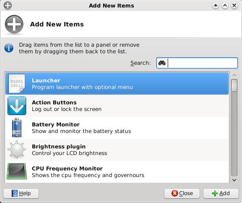Focus the Search text field

coord(197,63)
